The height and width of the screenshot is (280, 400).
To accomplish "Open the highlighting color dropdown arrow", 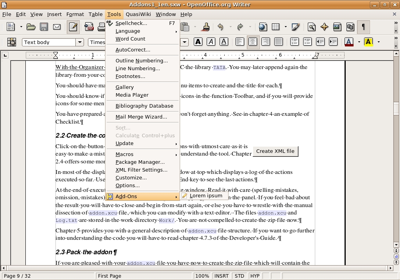I will [378, 42].
